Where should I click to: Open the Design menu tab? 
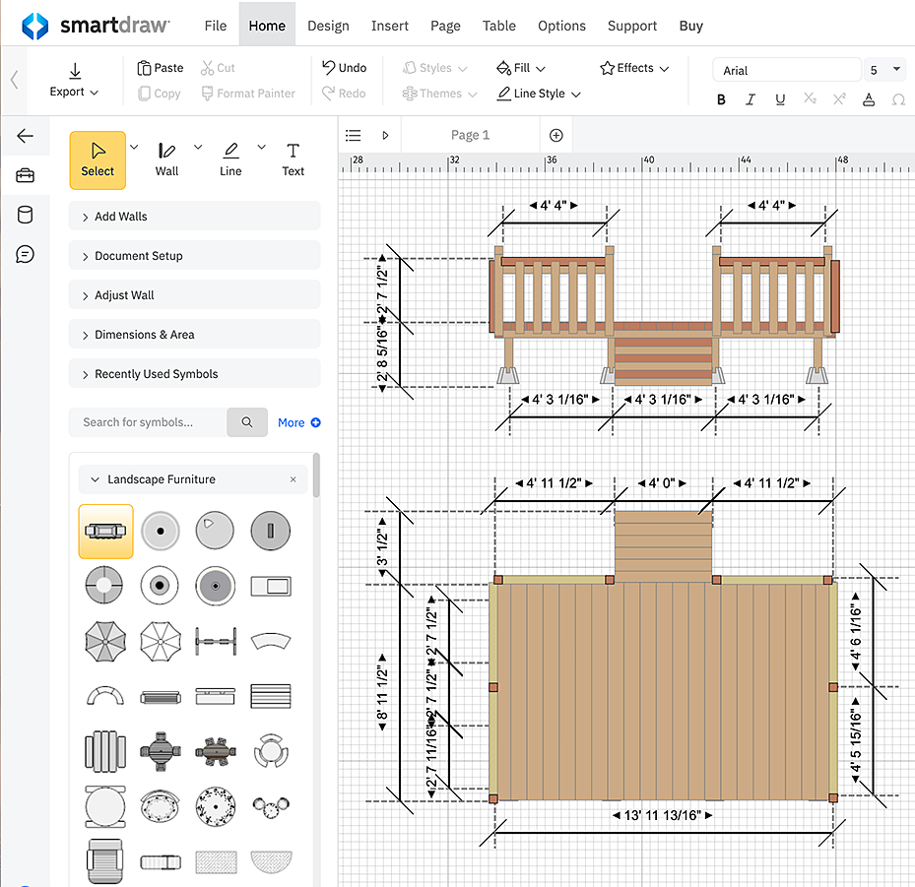[328, 26]
